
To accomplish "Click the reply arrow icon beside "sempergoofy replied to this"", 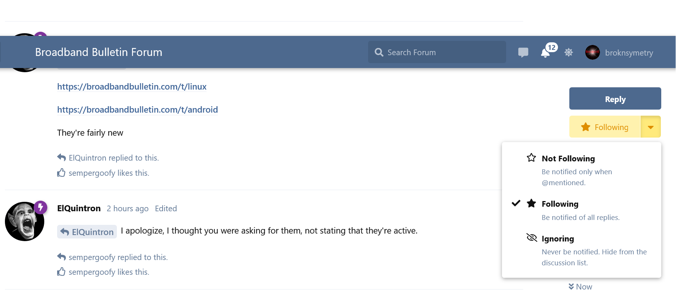I will click(61, 257).
